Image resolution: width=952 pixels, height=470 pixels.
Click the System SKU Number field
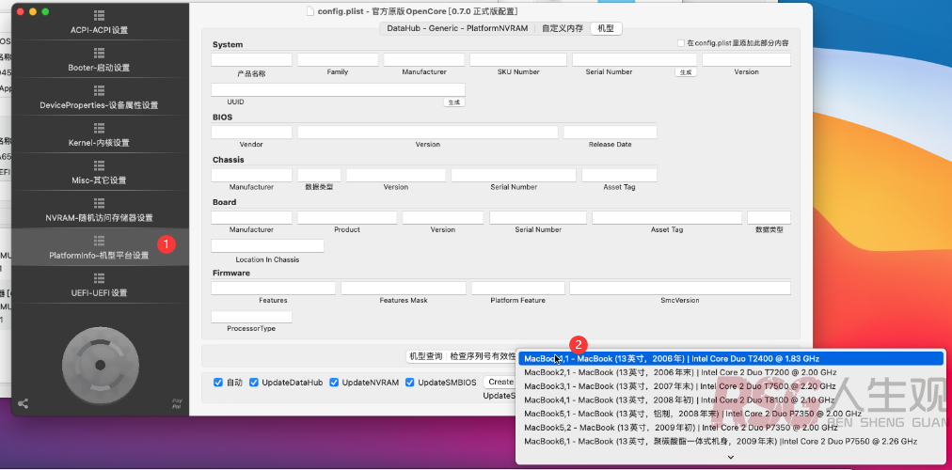coord(518,60)
